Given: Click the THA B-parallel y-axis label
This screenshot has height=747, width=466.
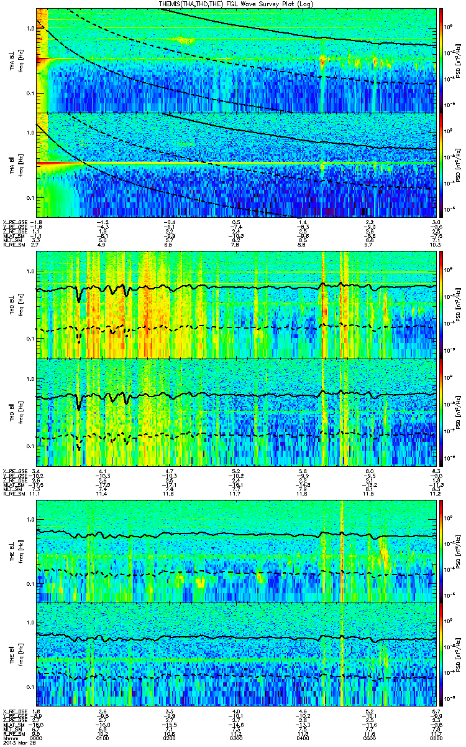Looking at the screenshot, I should (x=16, y=164).
